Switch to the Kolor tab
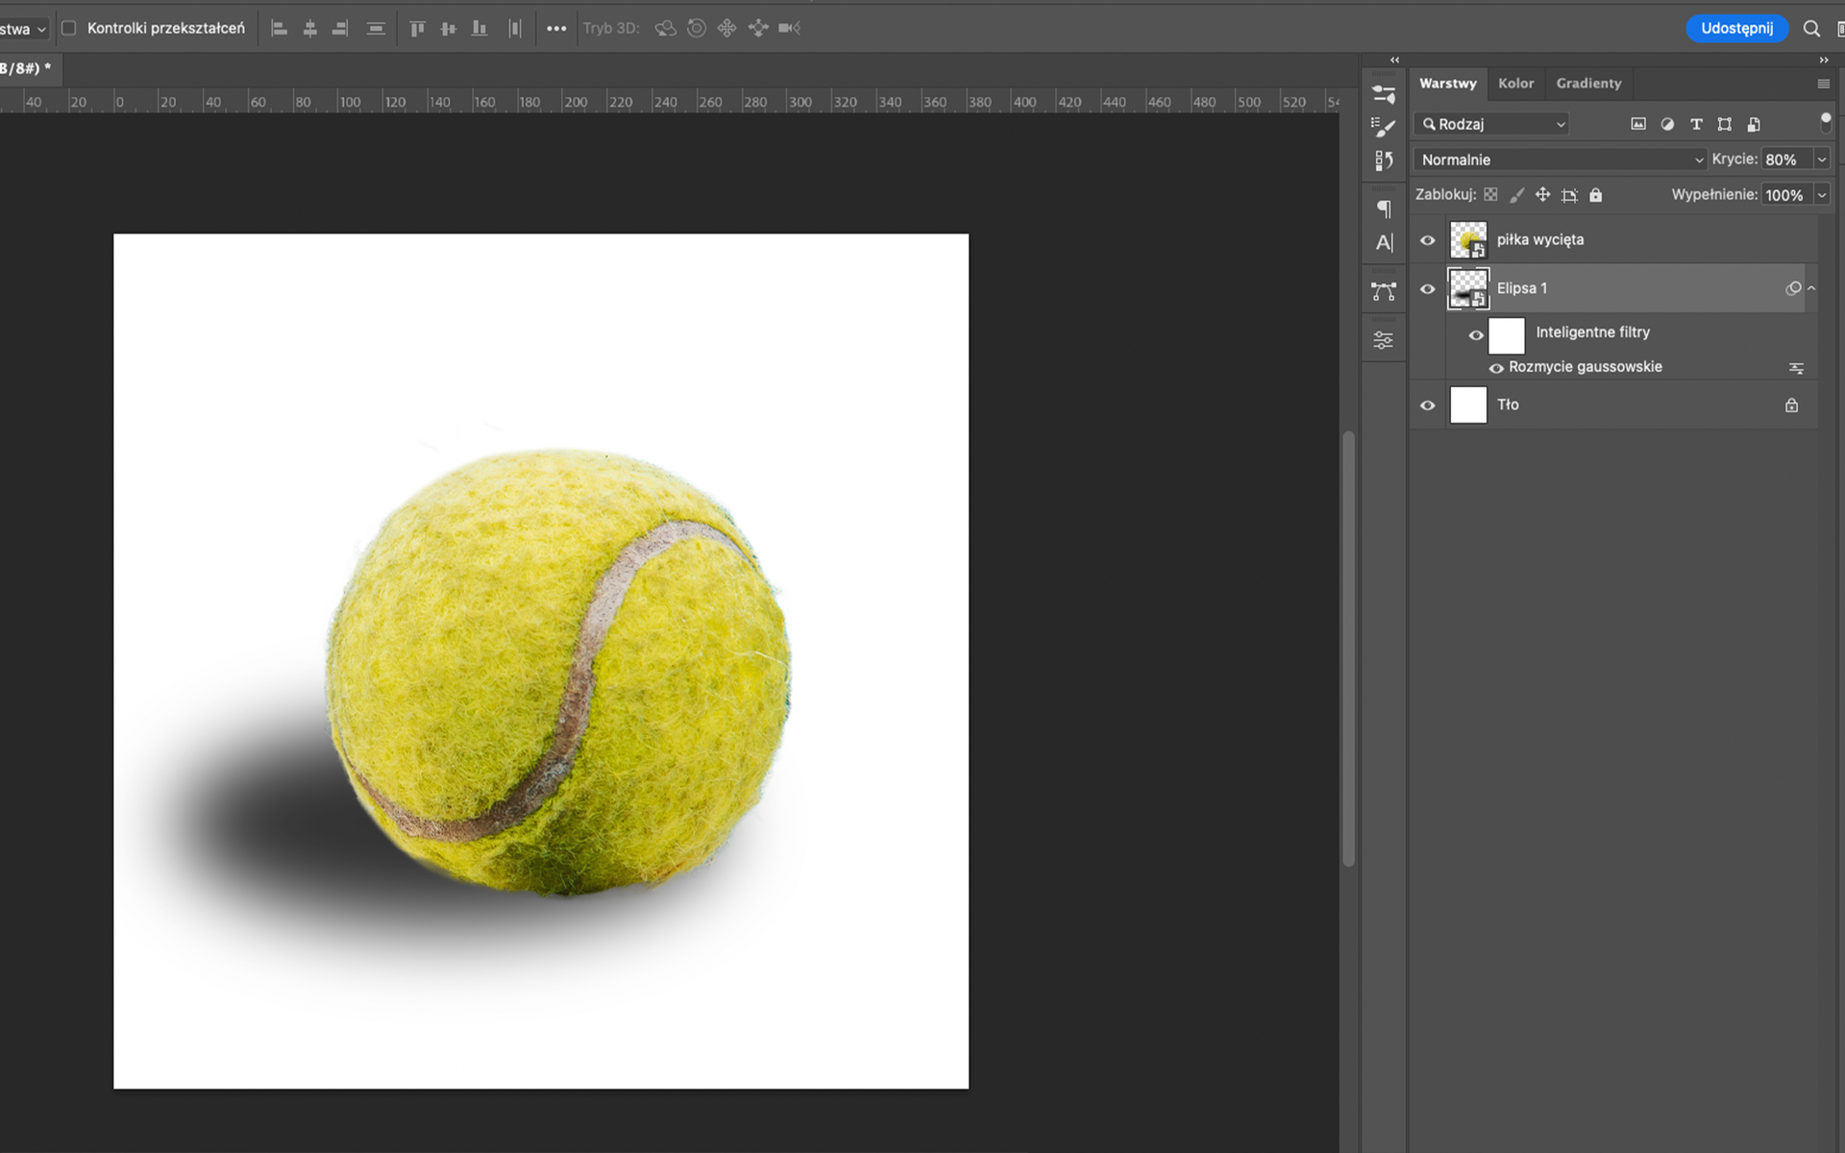 pyautogui.click(x=1515, y=84)
